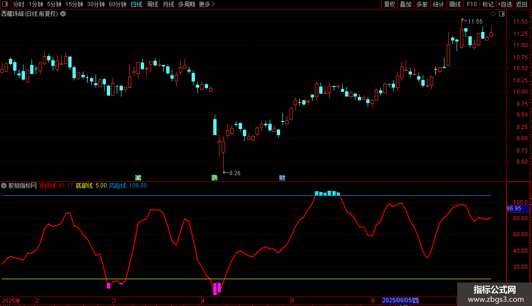Viewport: 532px width, 306px height.
Task: Click the 波段线: 81.17 label
Action: (x=56, y=185)
